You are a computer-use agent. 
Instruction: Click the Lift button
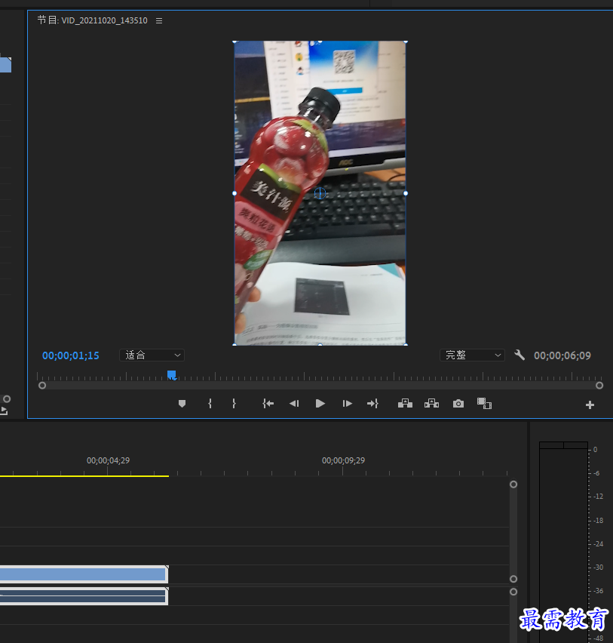(x=405, y=404)
